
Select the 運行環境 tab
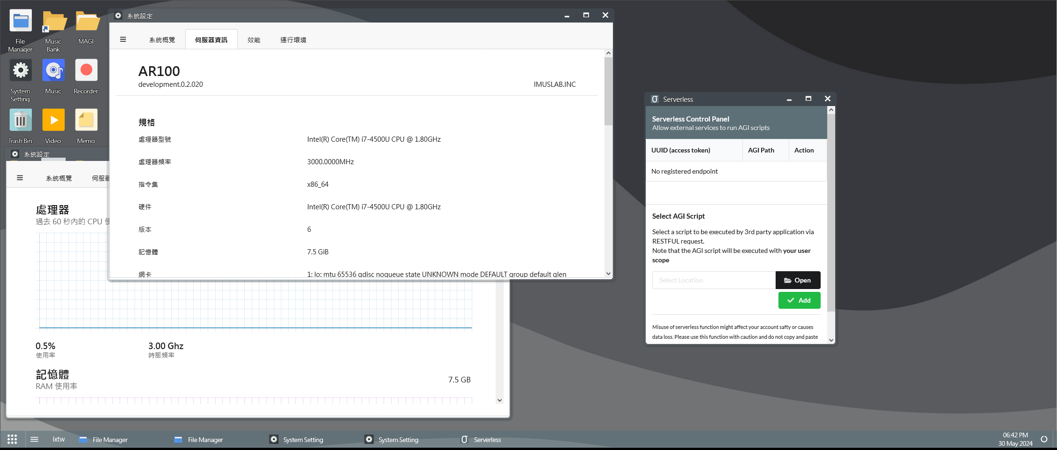(x=293, y=40)
